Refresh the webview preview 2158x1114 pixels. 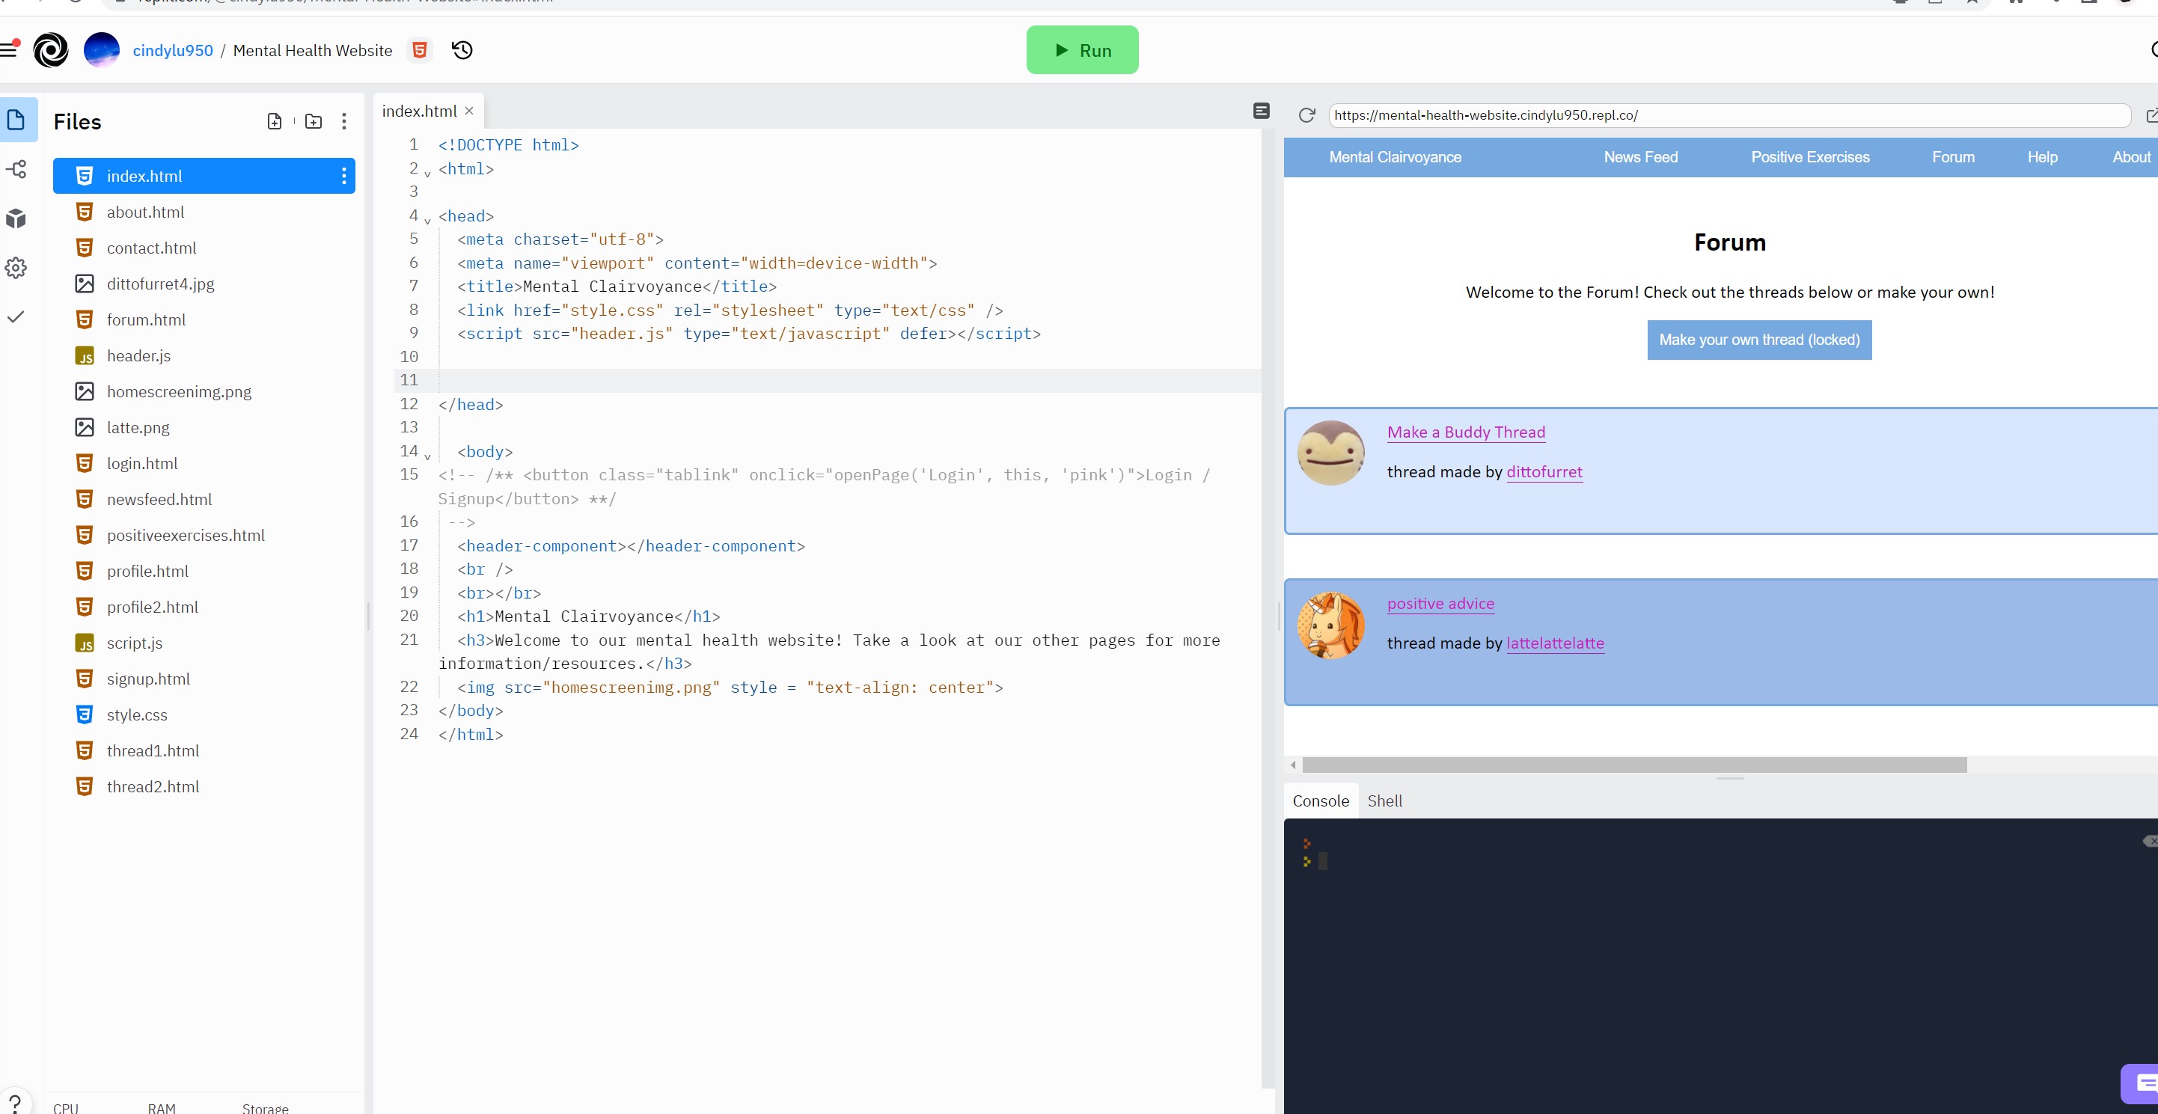click(x=1306, y=114)
